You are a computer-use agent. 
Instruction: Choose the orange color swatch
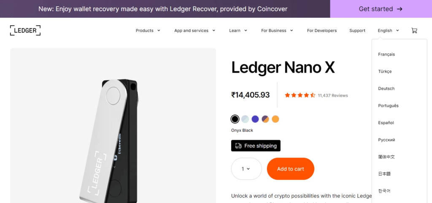point(275,119)
